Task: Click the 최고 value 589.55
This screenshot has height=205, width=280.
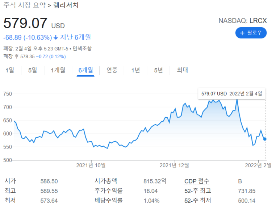Action: click(49, 191)
